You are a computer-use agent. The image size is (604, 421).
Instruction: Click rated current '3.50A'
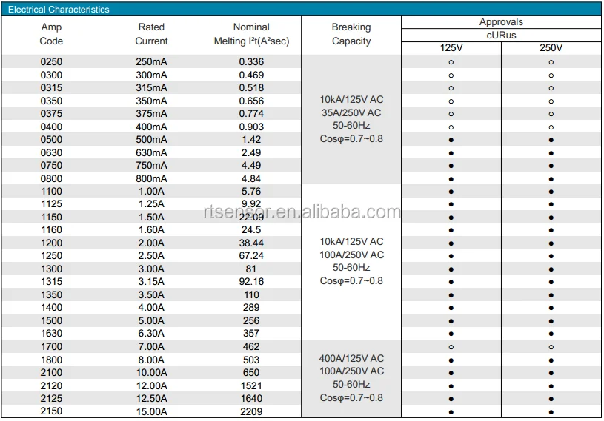click(x=151, y=295)
